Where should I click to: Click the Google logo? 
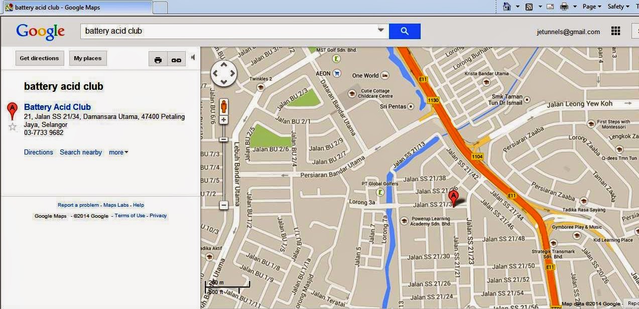click(40, 32)
